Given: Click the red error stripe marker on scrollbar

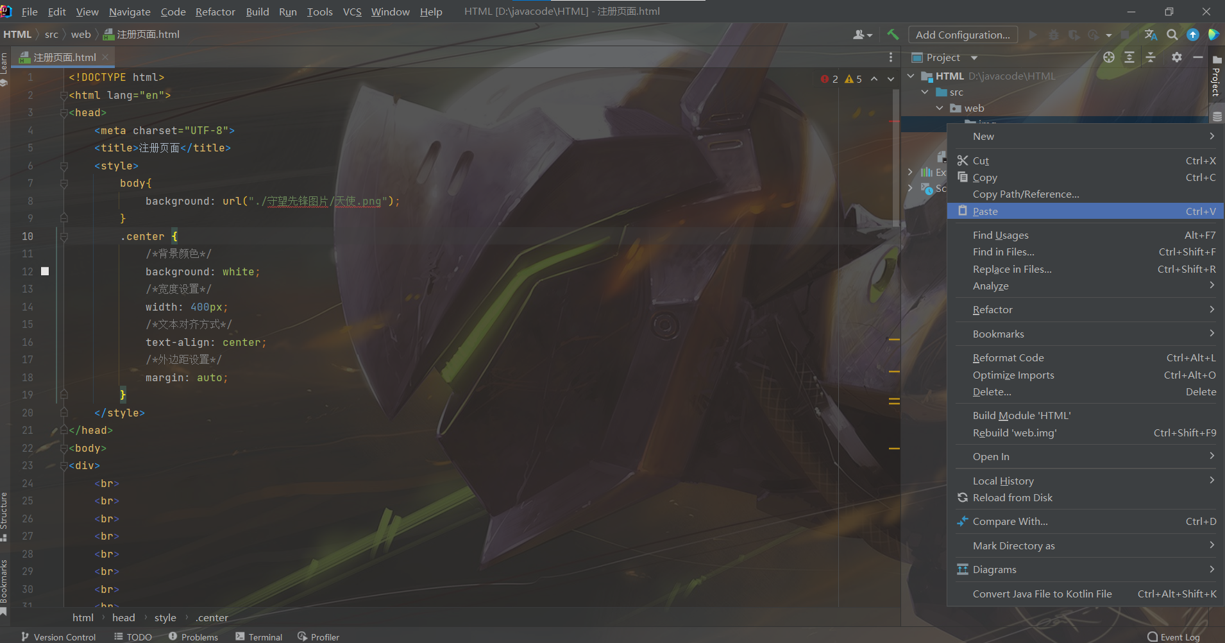Looking at the screenshot, I should coord(895,121).
